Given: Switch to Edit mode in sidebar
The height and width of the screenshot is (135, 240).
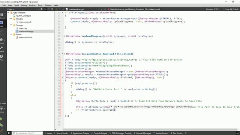Looking at the screenshot, I should click(x=1, y=23).
